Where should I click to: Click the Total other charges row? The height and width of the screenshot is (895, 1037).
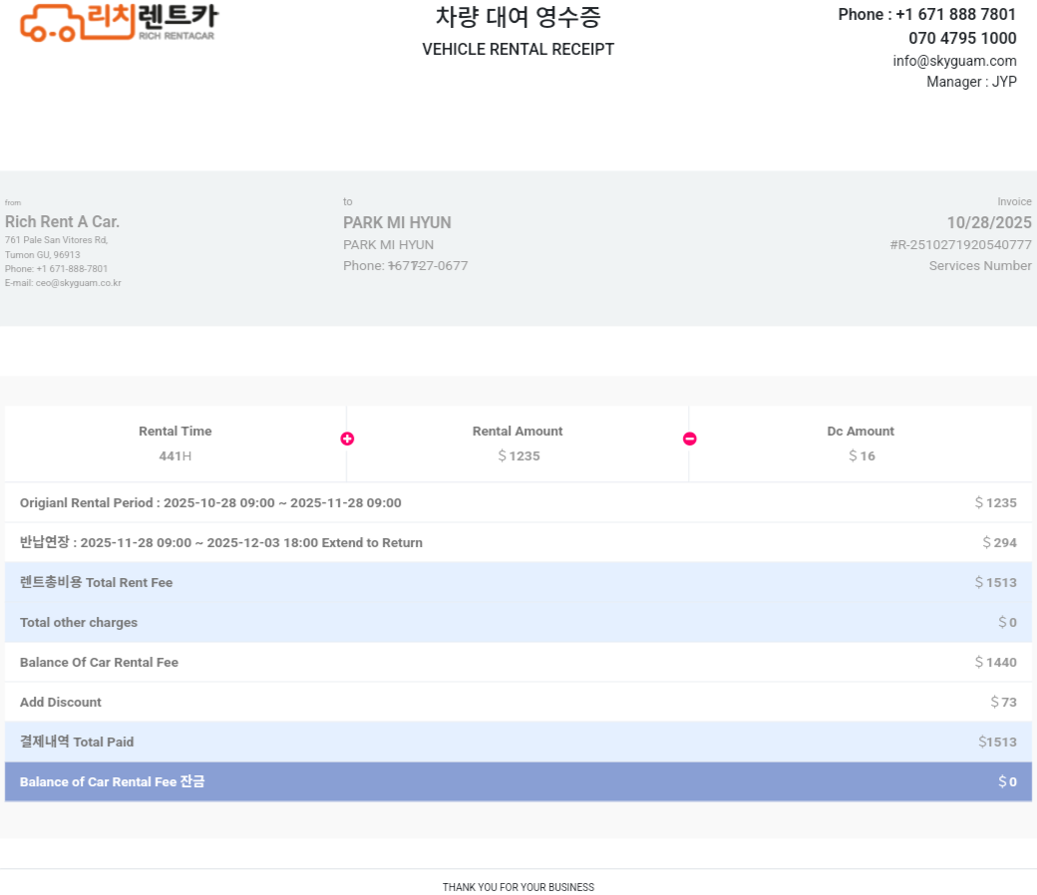click(x=518, y=622)
